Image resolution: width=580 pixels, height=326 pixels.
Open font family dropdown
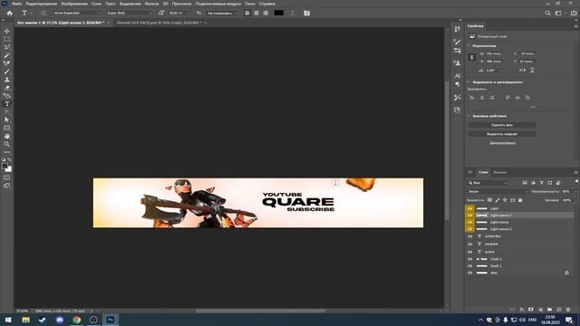(77, 13)
